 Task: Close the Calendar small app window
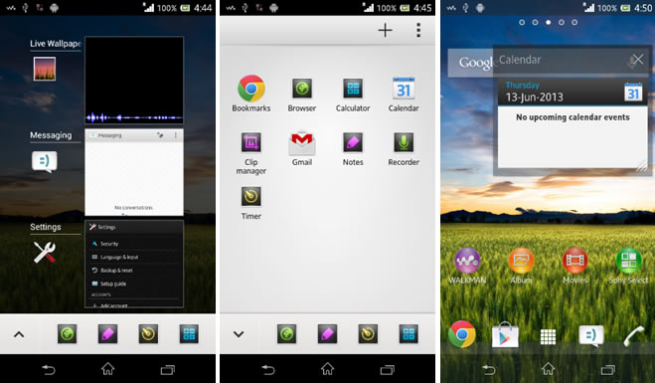637,60
